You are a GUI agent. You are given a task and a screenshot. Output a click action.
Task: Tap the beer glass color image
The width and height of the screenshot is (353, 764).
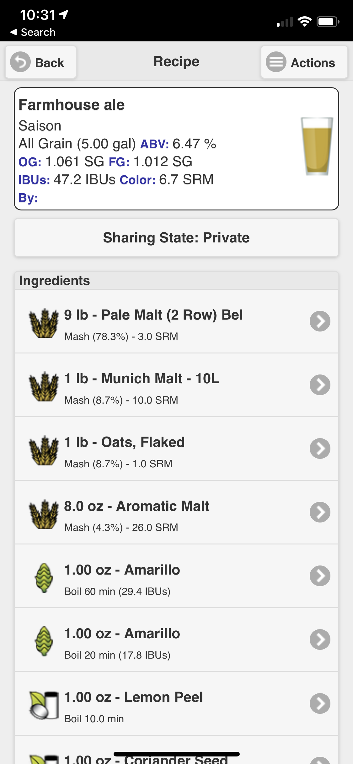tap(317, 146)
